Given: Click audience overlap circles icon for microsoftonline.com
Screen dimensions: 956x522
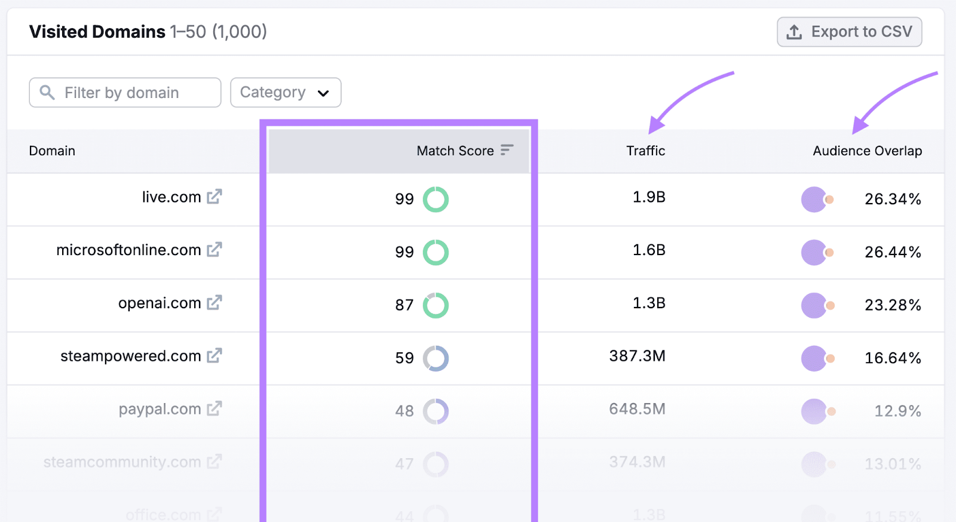Looking at the screenshot, I should pos(817,253).
